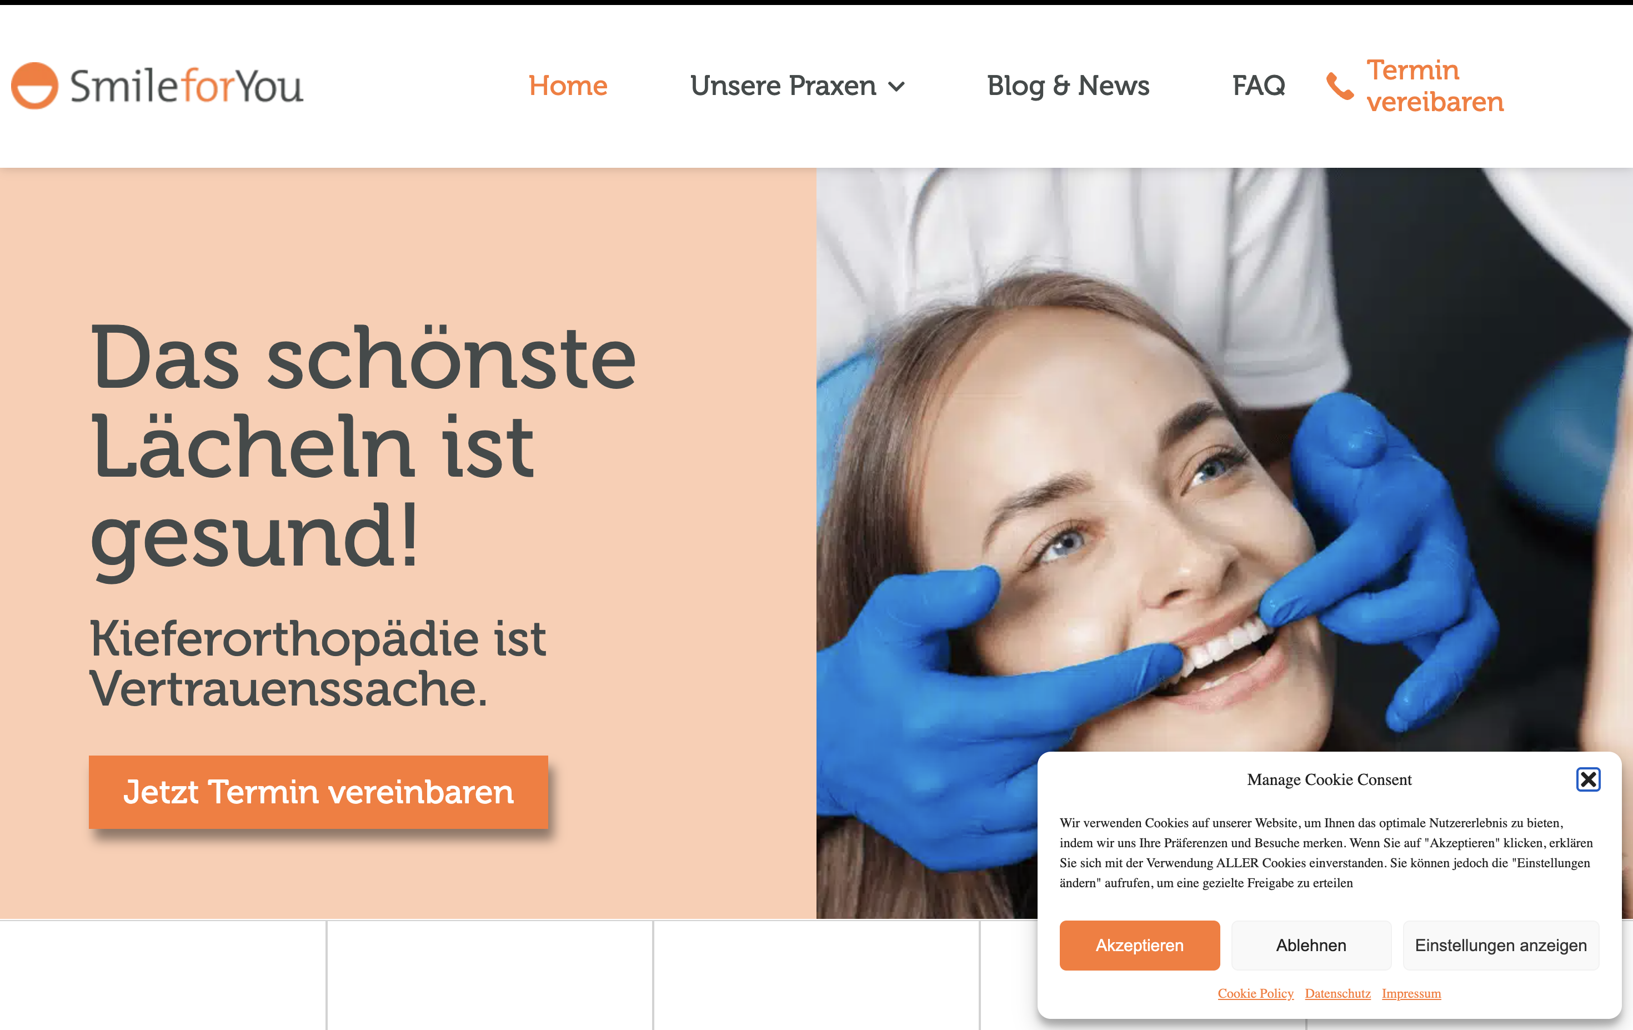The width and height of the screenshot is (1633, 1030).
Task: Show cookie settings via Einstellungen anzeigen
Action: pyautogui.click(x=1501, y=945)
